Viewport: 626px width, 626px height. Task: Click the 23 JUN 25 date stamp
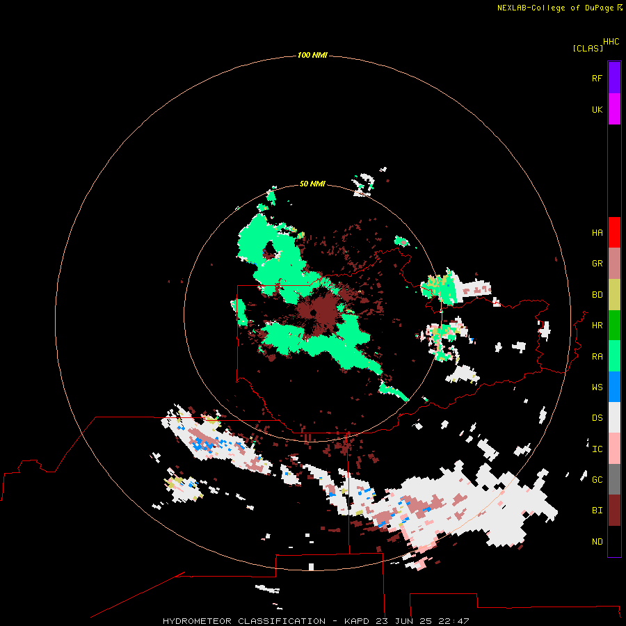click(x=404, y=621)
